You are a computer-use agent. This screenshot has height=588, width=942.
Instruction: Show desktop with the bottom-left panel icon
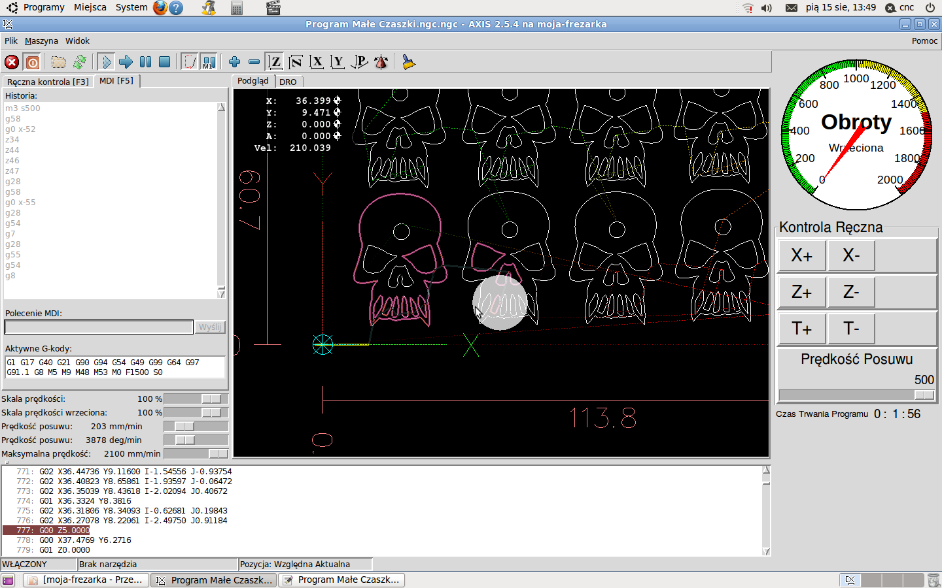(x=8, y=580)
